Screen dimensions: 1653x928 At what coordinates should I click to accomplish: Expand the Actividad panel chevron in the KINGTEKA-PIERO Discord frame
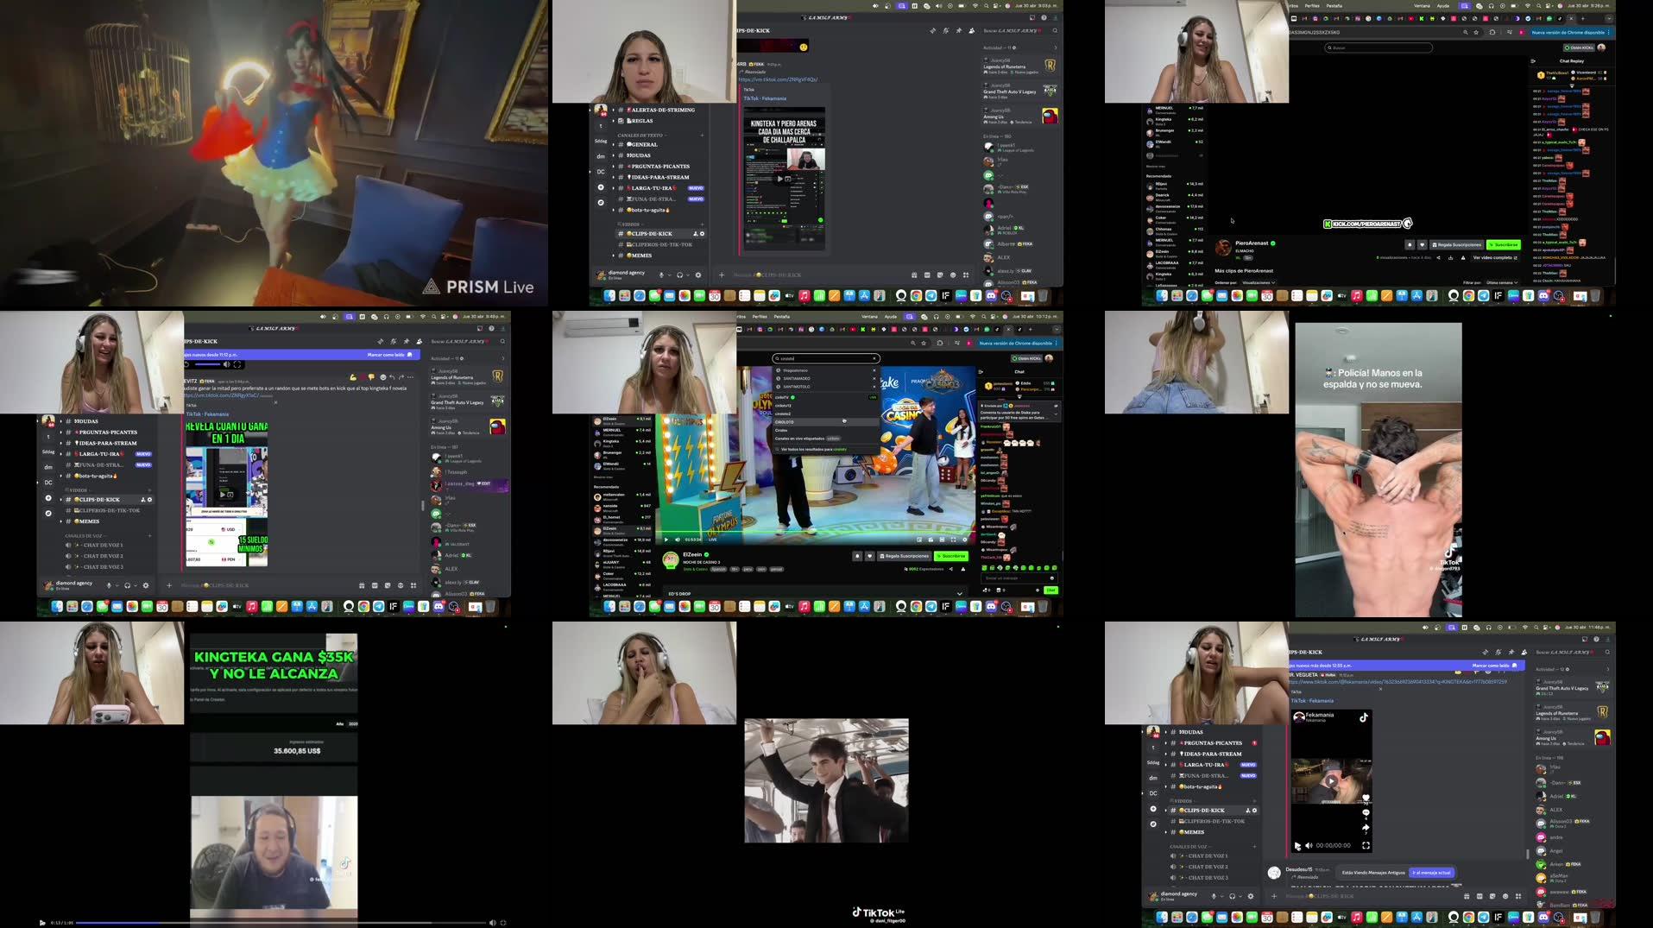point(1055,47)
